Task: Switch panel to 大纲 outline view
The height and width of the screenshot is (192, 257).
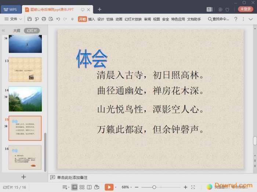Action: point(17,31)
